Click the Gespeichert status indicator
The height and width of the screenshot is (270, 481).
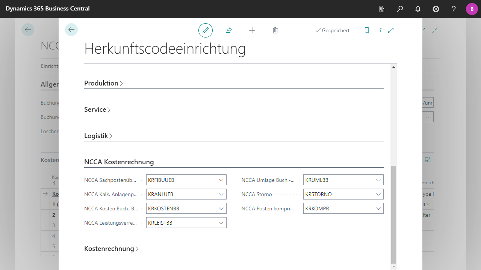tap(333, 30)
